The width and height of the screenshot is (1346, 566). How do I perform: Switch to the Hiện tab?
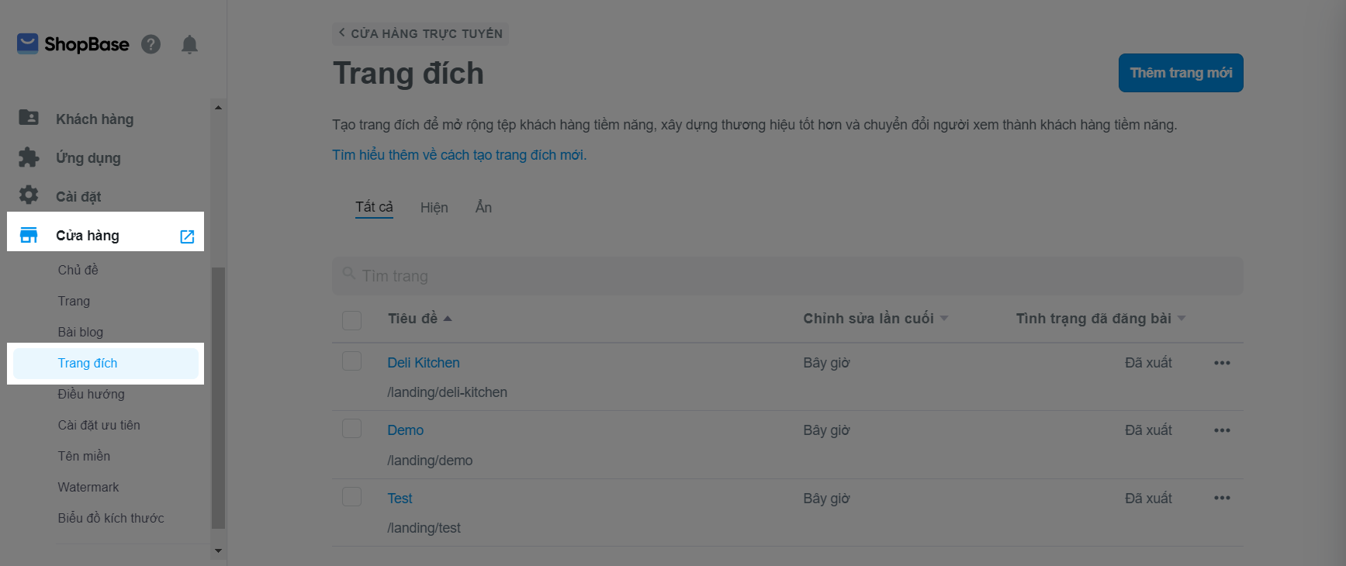[x=434, y=208]
